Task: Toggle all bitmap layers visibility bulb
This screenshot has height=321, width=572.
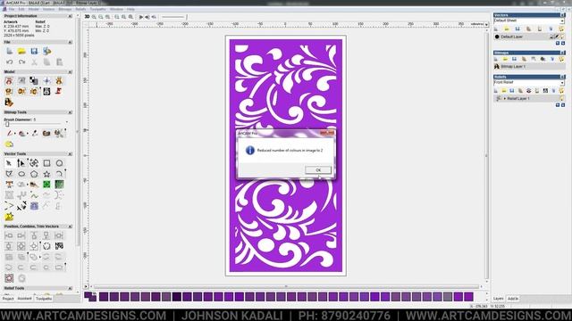Action: click(561, 59)
